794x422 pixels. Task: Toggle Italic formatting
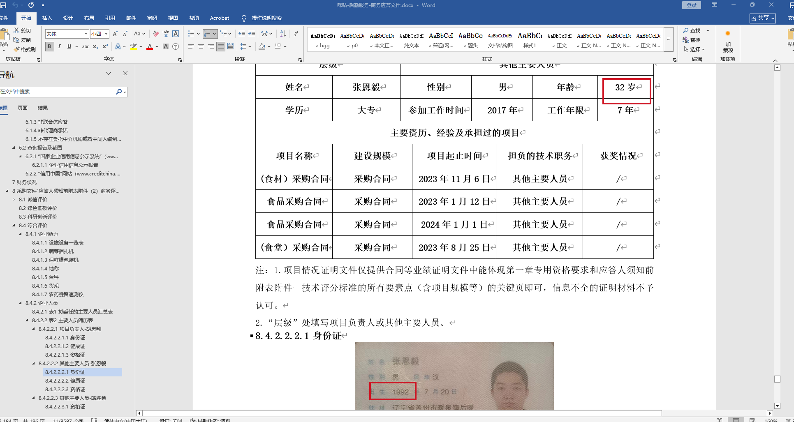click(59, 47)
